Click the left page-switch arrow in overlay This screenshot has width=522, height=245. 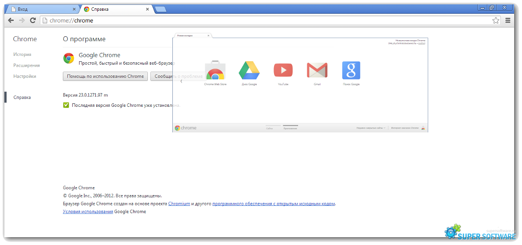(x=181, y=81)
